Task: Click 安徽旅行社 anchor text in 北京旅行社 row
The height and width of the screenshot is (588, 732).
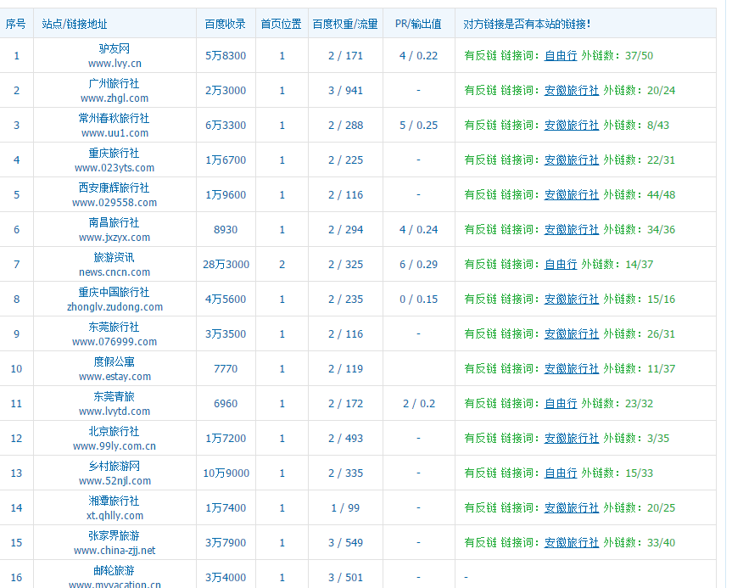Action: 571,439
